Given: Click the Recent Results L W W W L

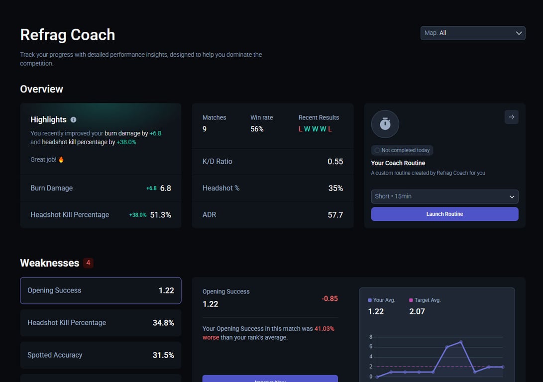Looking at the screenshot, I should 315,129.
